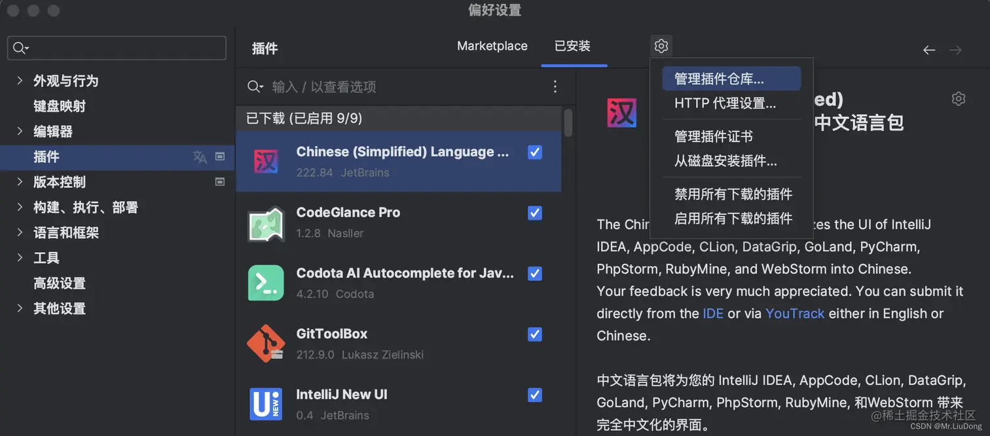
Task: Open the plugin list options kebab menu
Action: [x=555, y=86]
